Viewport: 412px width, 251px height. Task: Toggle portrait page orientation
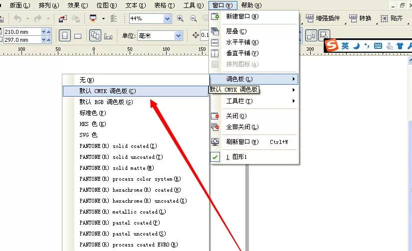(65, 35)
